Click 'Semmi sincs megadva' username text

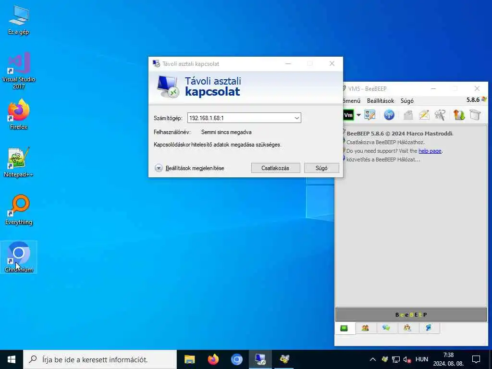pyautogui.click(x=226, y=132)
